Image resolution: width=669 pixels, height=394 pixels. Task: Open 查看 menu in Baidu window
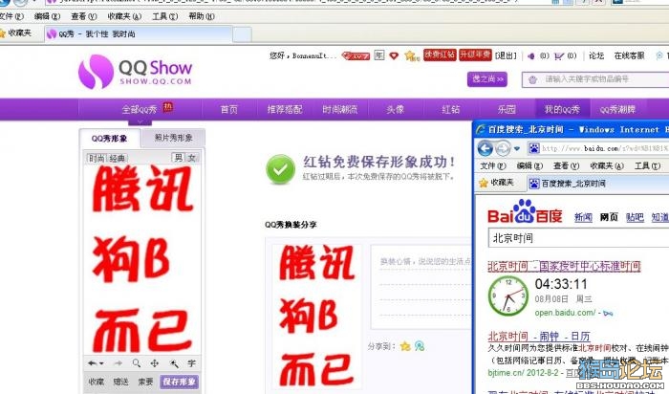coord(566,165)
